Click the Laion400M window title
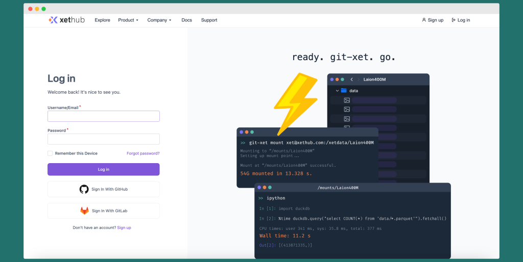523x262 pixels. [374, 80]
